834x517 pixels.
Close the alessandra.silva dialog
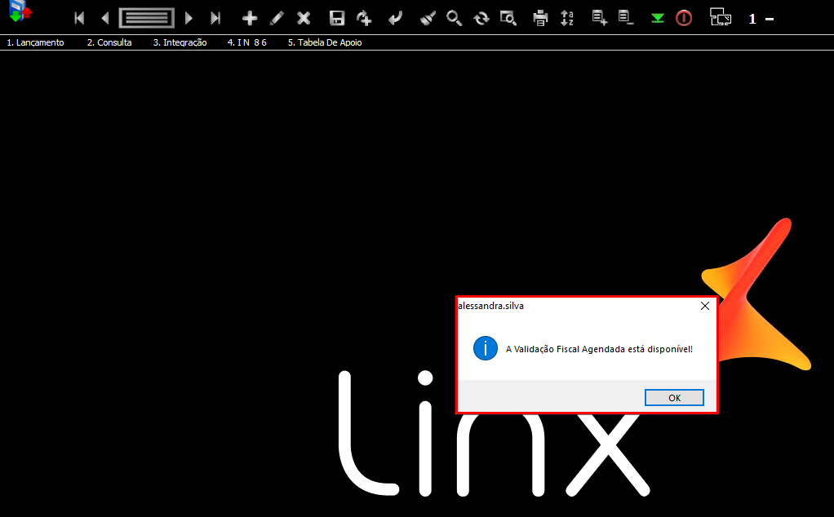(x=705, y=306)
